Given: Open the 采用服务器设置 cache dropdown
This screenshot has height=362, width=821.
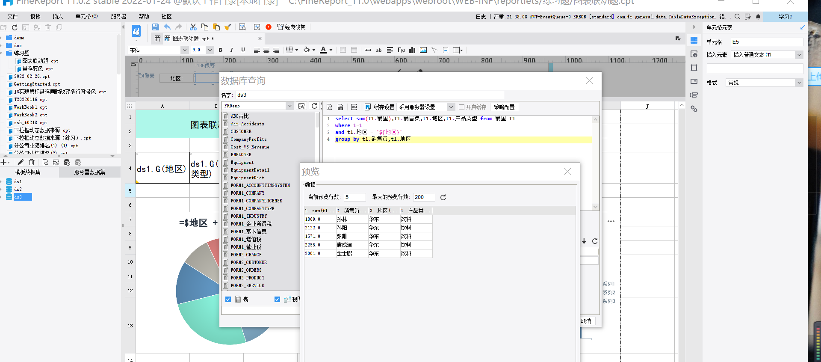Looking at the screenshot, I should (451, 107).
